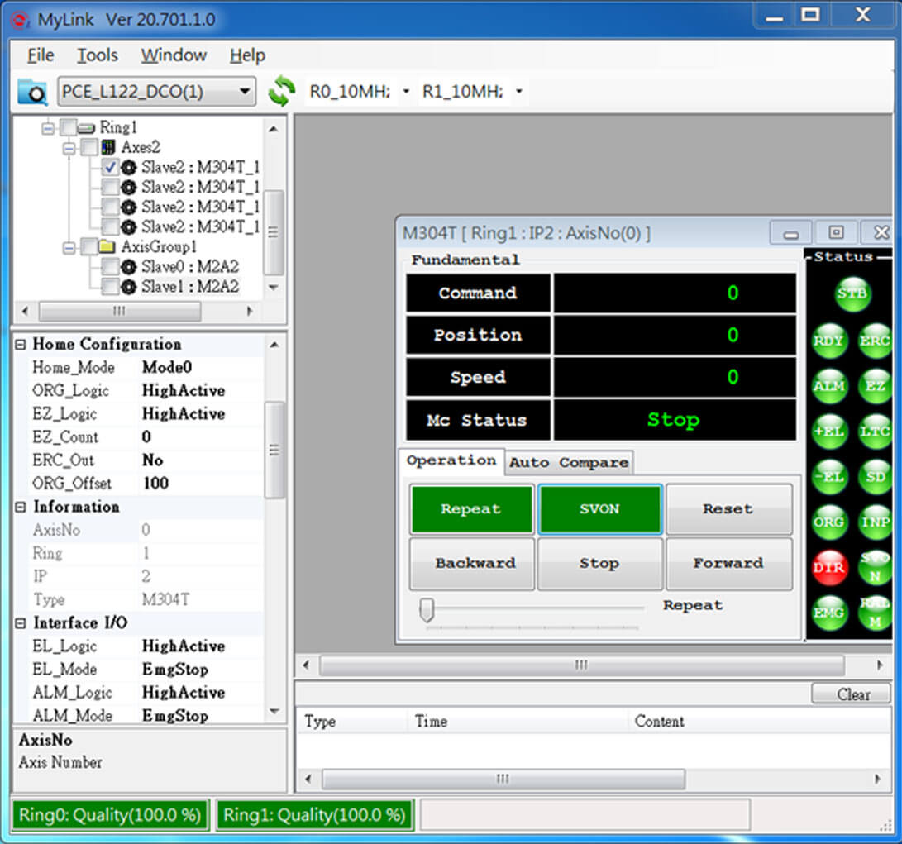Click the -EL status indicator
Viewport: 902px width, 844px height.
(x=829, y=477)
